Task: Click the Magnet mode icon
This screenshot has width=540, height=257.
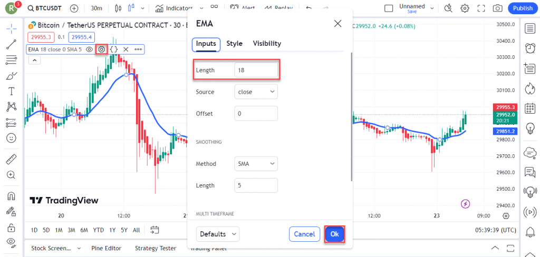Action: click(x=12, y=196)
